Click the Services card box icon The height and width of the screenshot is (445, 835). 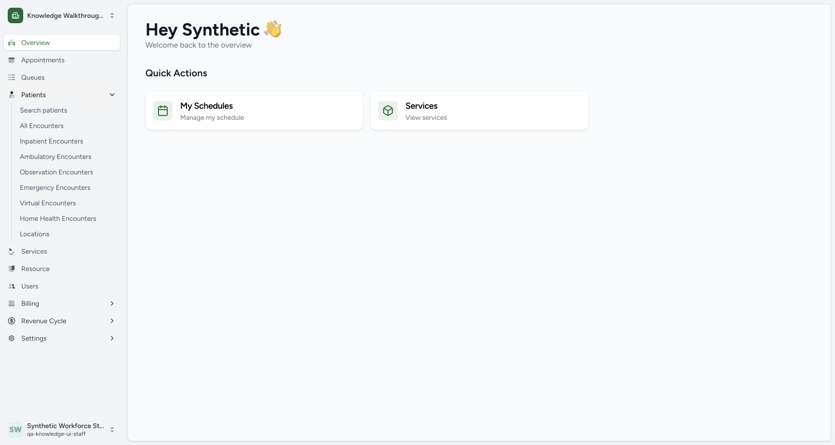[x=388, y=111]
